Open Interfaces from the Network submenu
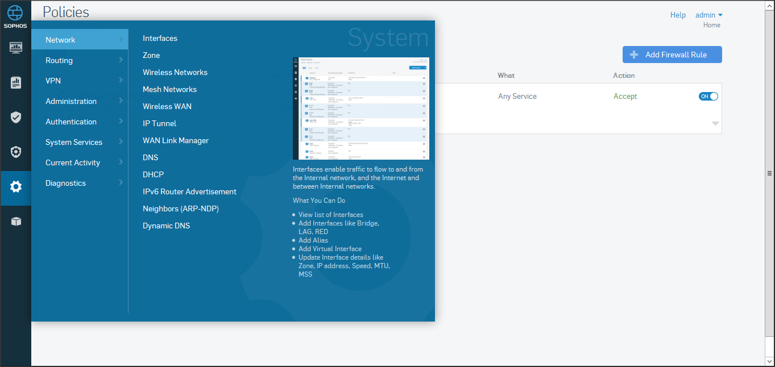Viewport: 775px width, 367px height. tap(160, 38)
